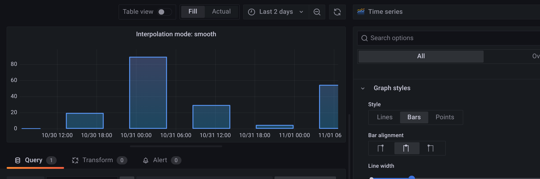Click the clock icon in time picker
This screenshot has width=540, height=179.
(x=252, y=12)
